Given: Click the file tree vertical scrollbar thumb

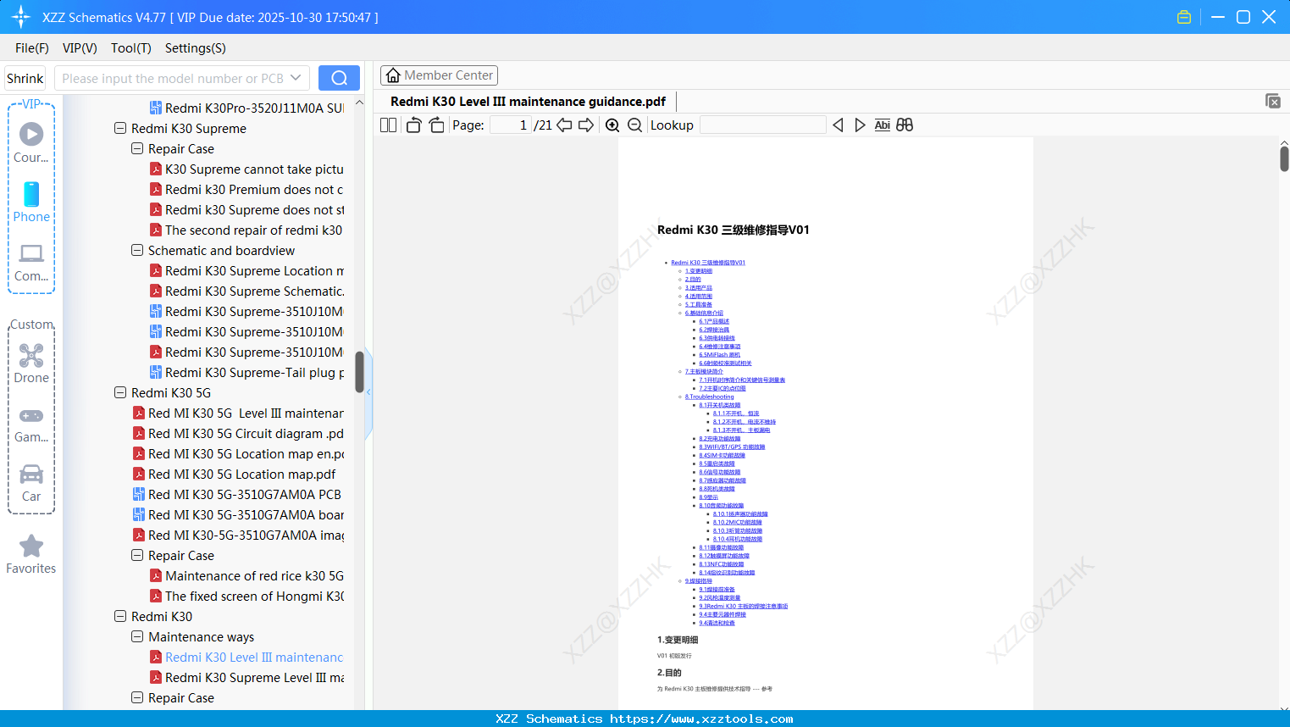Looking at the screenshot, I should [x=359, y=372].
